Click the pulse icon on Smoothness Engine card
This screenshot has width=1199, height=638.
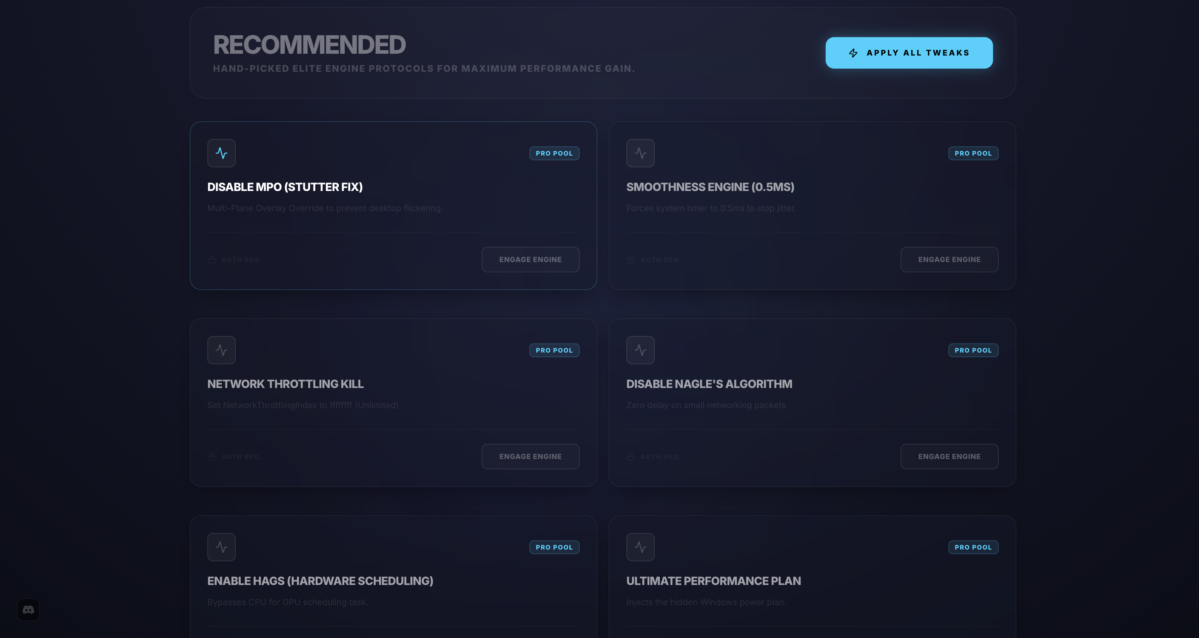tap(640, 153)
